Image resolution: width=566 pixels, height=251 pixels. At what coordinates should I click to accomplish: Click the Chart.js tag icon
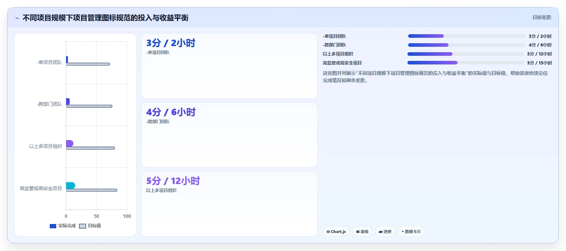pyautogui.click(x=328, y=232)
